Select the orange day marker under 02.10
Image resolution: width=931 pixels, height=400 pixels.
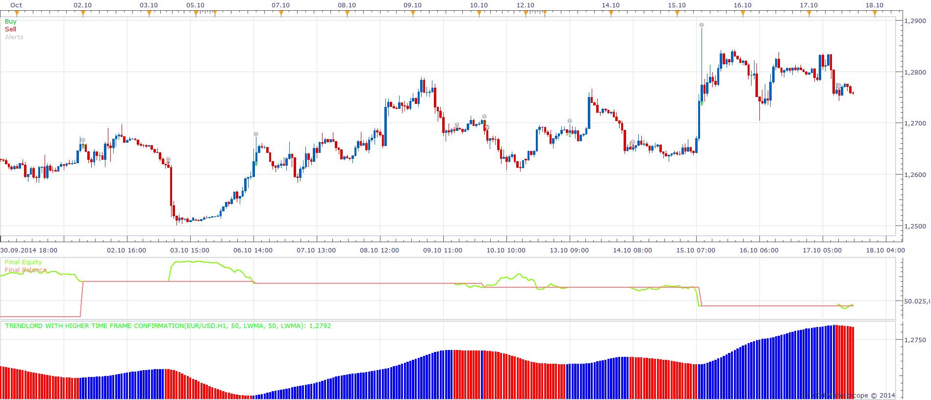coord(83,14)
